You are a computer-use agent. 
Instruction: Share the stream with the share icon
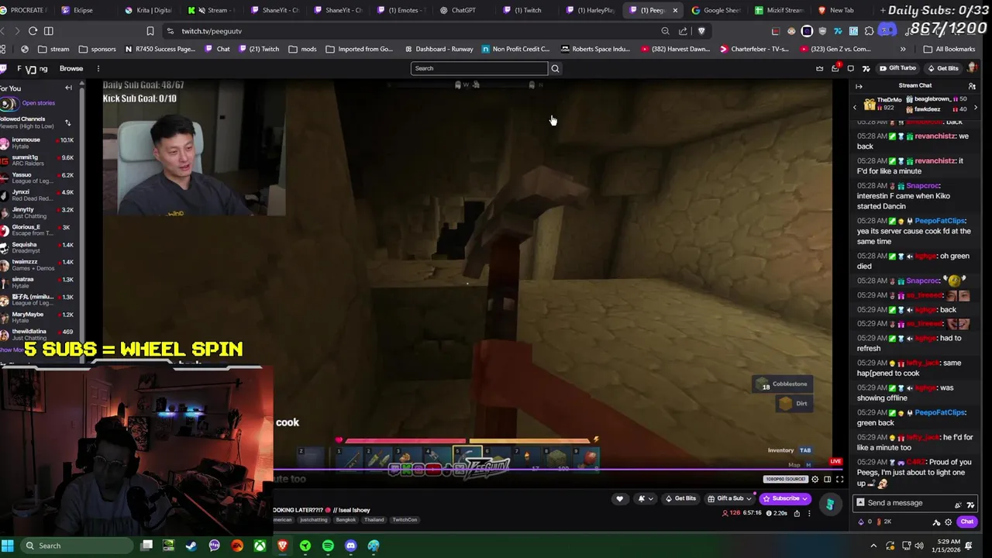[x=797, y=513]
